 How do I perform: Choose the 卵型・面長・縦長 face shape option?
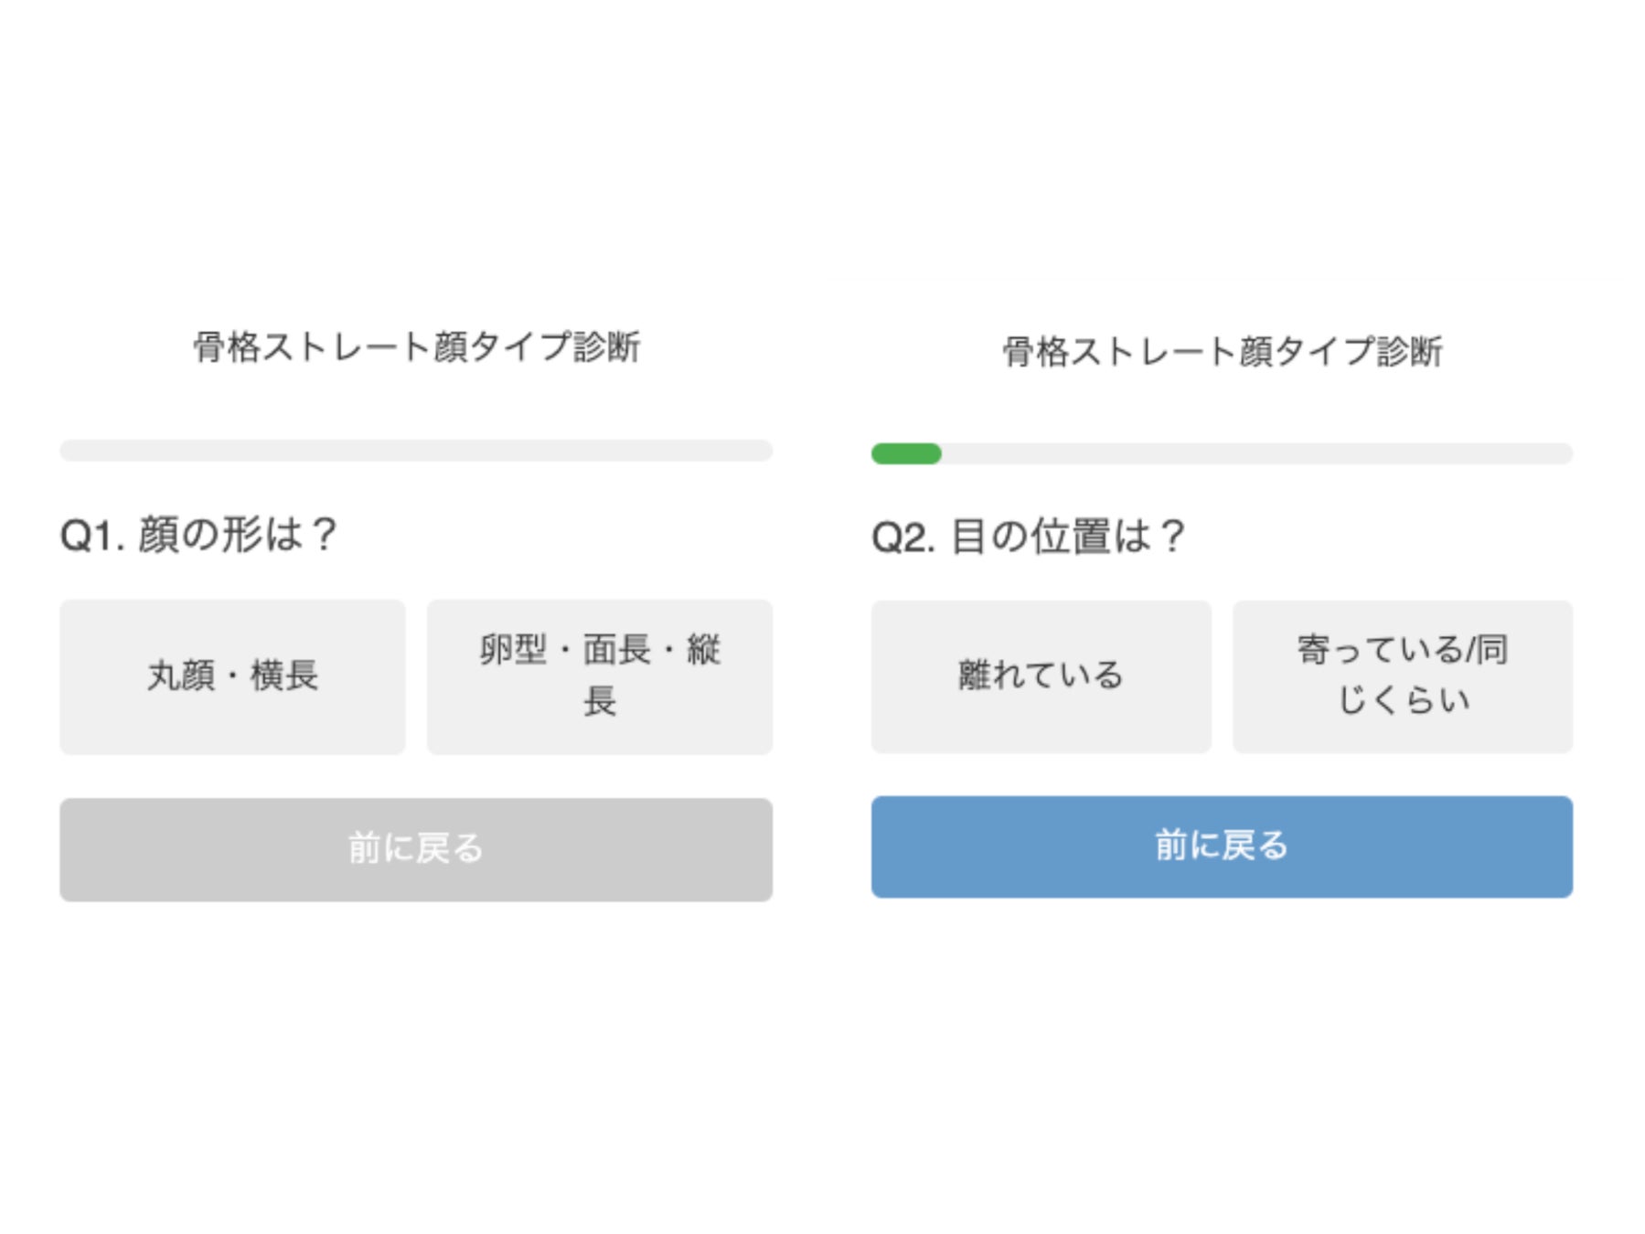(x=599, y=676)
